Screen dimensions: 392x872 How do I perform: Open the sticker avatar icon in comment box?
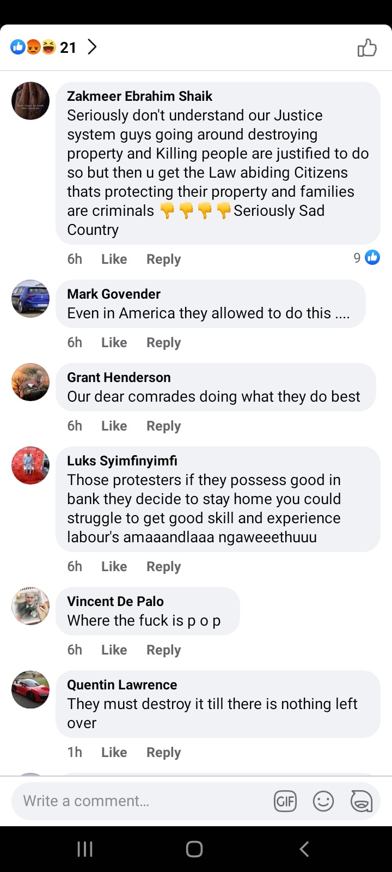tap(361, 801)
